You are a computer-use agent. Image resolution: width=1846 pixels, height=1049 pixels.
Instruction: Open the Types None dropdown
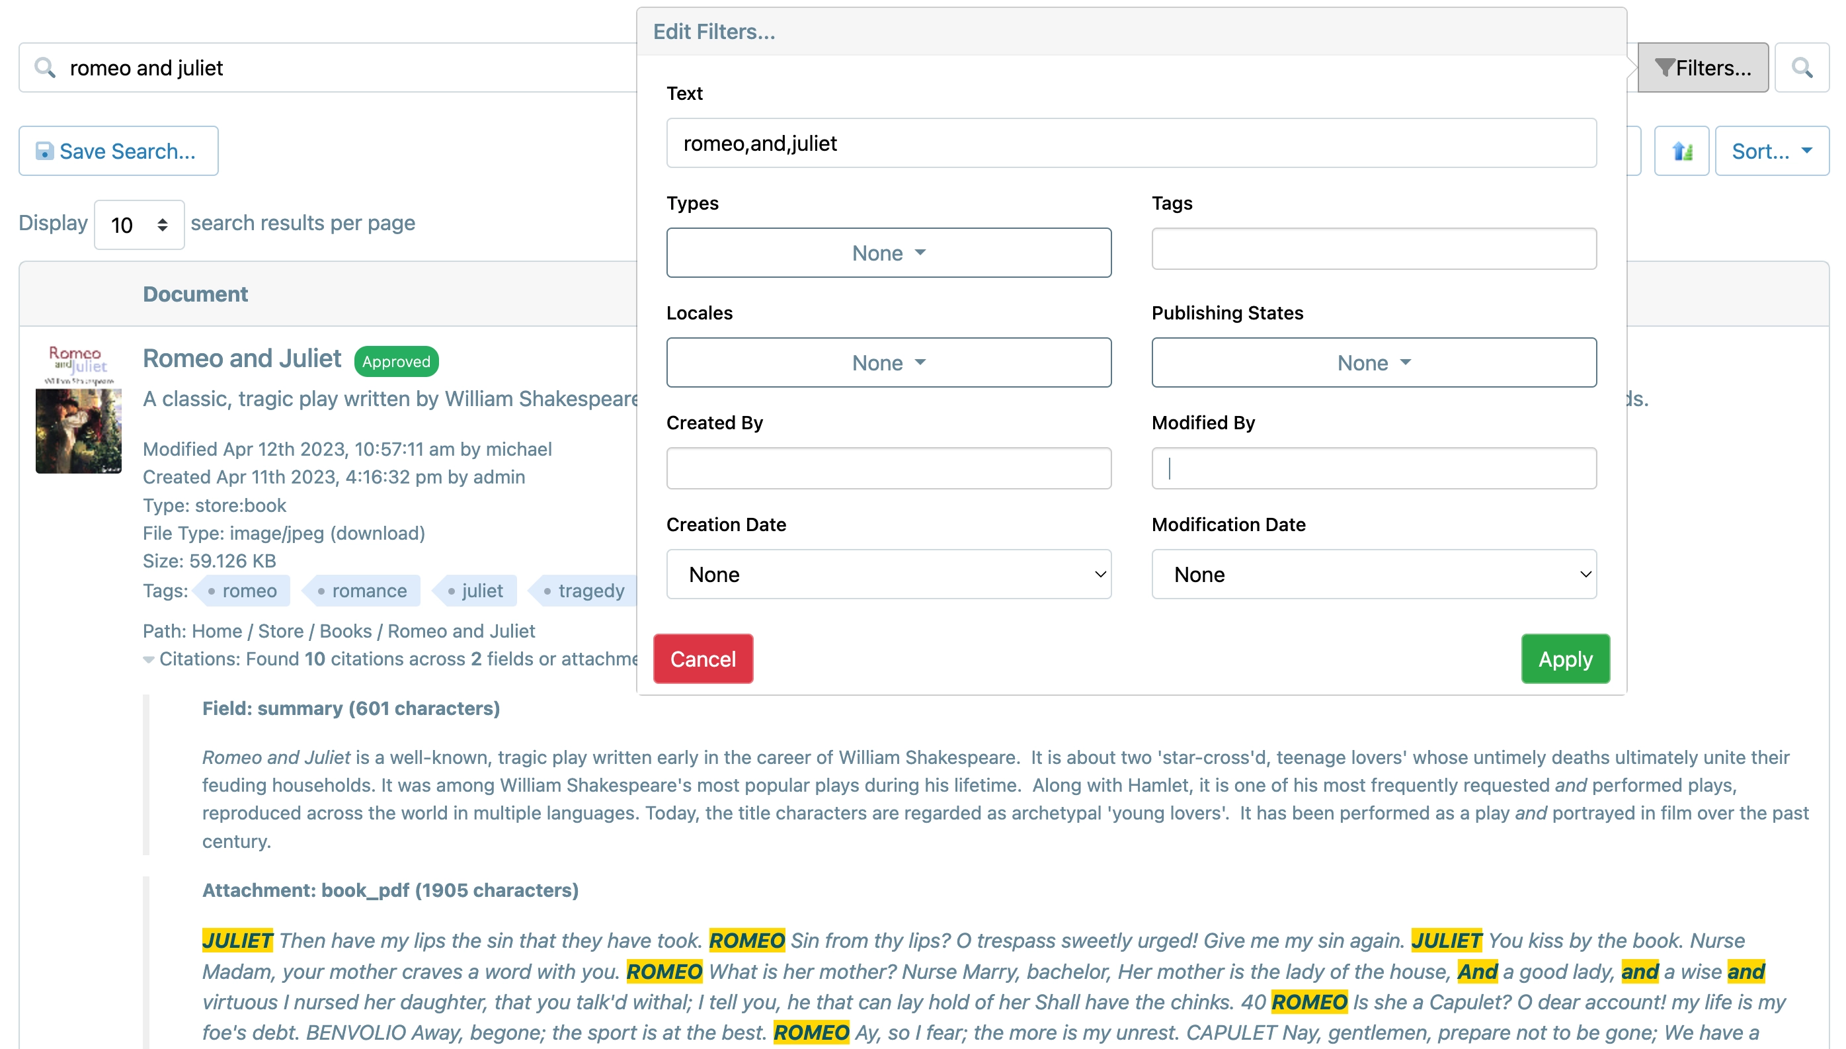coord(889,253)
